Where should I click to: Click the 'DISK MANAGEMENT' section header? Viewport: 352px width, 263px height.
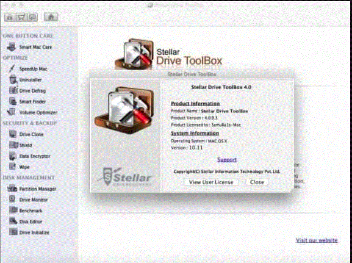(x=28, y=178)
